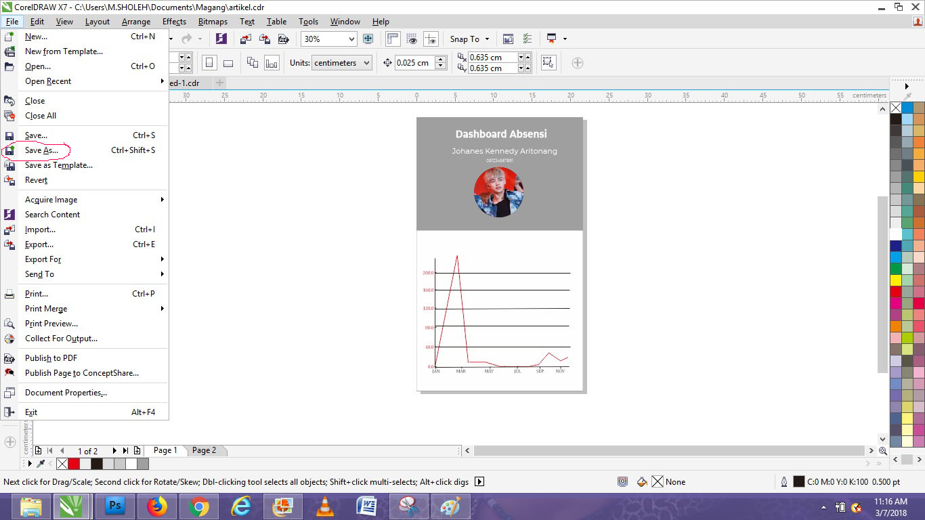Click the Application launcher icon on toolbar

[553, 39]
